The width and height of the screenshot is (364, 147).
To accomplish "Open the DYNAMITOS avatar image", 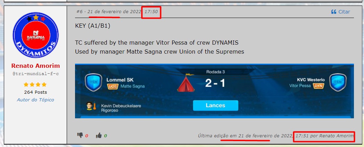I will [x=35, y=35].
